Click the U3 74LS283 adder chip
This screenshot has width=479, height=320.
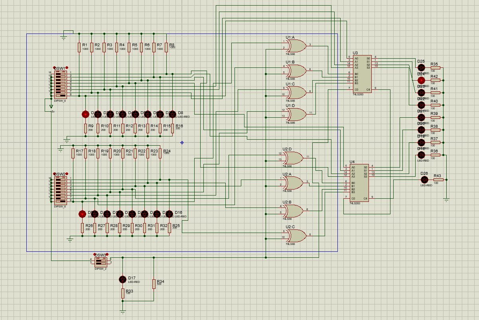[x=362, y=74]
